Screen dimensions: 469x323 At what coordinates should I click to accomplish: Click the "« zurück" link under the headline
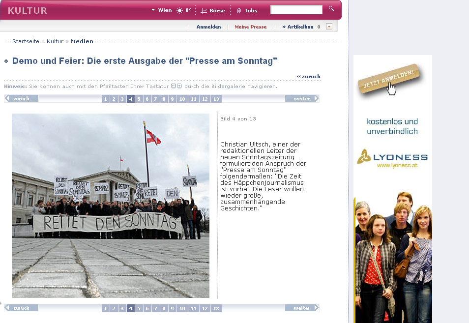pyautogui.click(x=309, y=76)
